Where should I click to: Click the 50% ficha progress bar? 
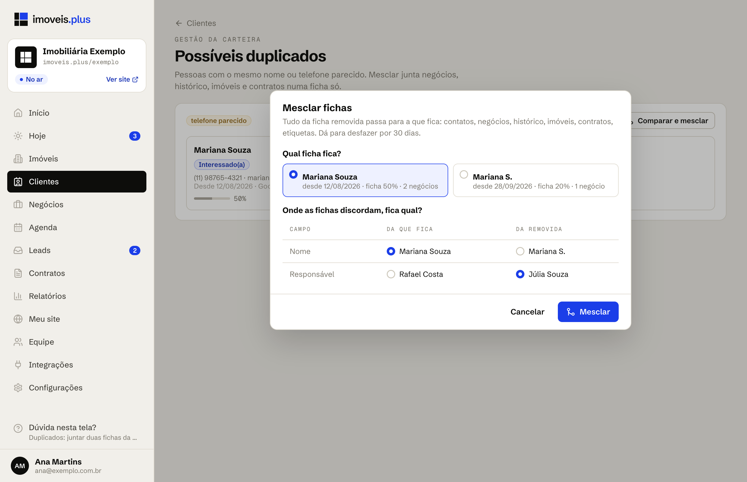point(212,199)
